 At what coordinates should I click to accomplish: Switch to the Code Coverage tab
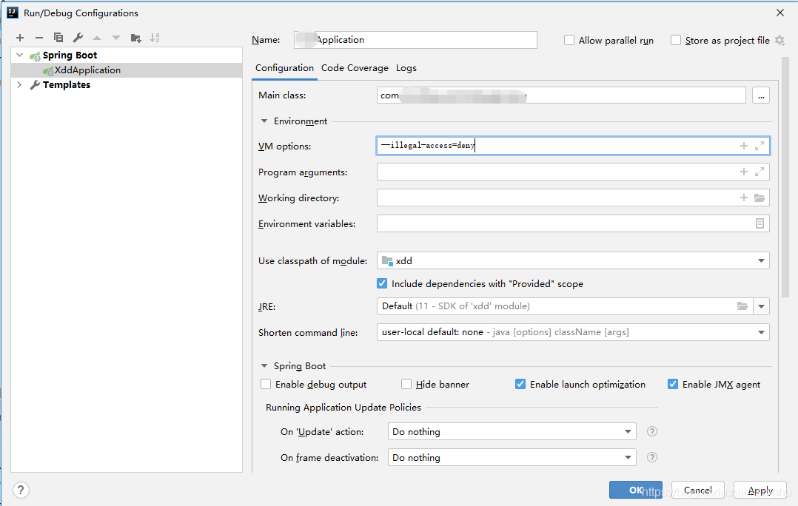(355, 67)
